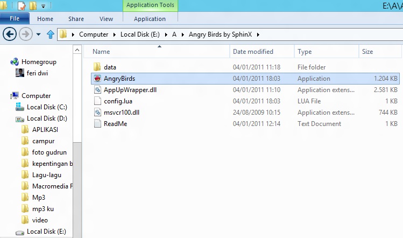Open the mp3 ku folder in sidebar
This screenshot has width=403, height=238.
coord(43,209)
